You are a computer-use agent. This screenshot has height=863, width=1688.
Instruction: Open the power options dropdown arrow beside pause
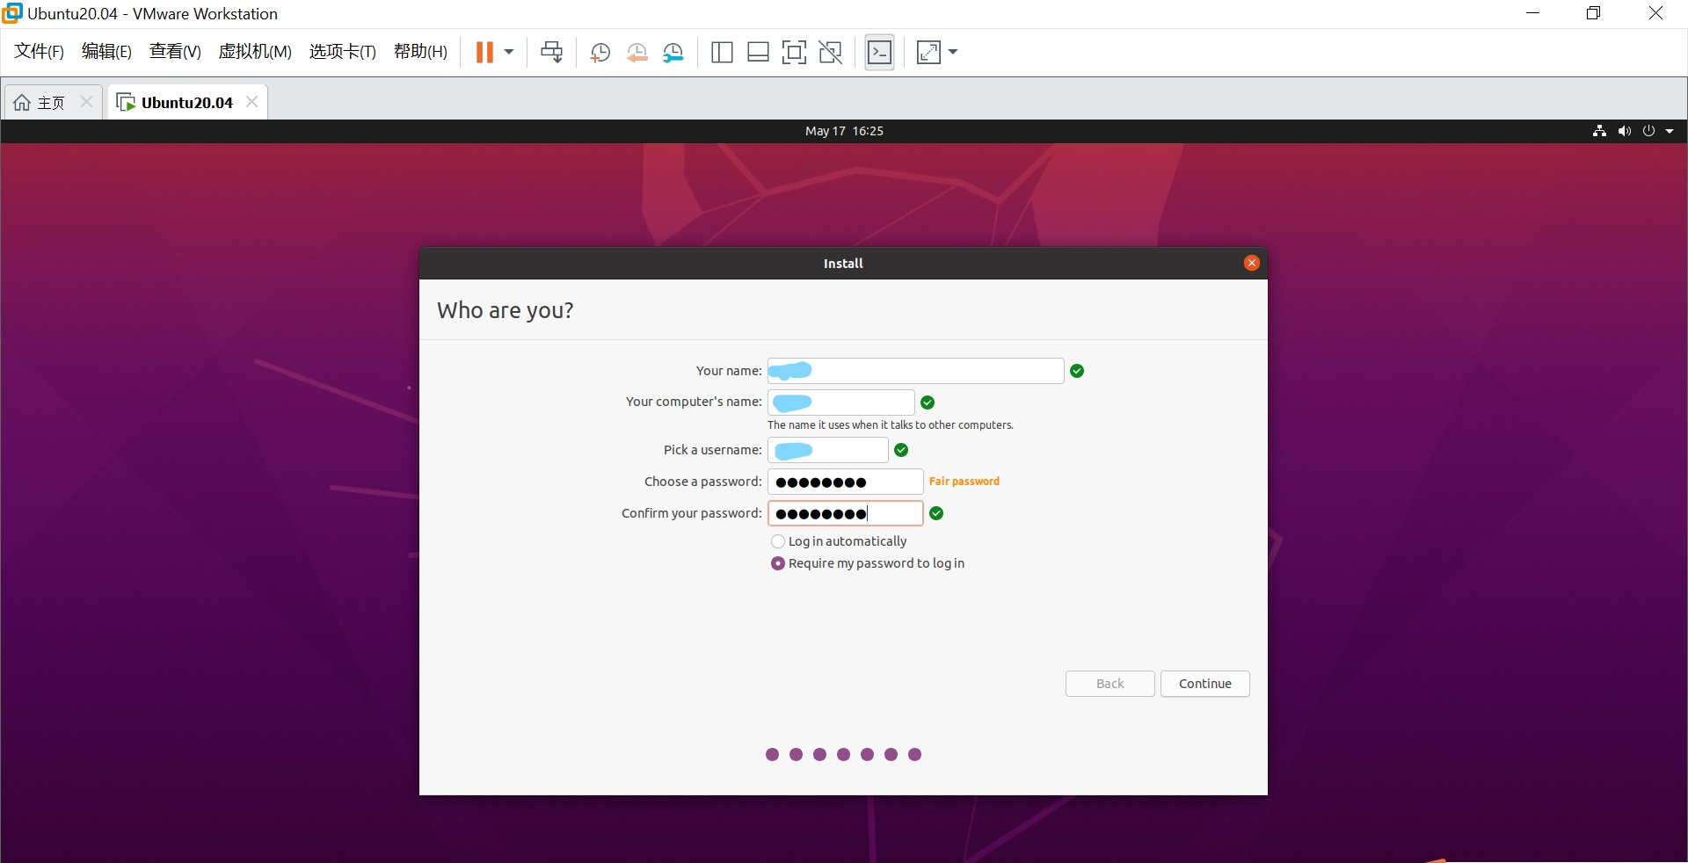coord(509,52)
